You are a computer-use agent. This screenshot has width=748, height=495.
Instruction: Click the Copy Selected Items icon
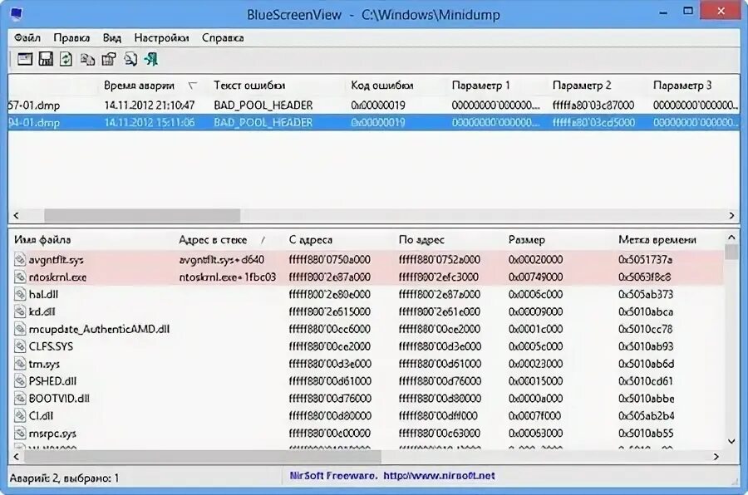(87, 59)
